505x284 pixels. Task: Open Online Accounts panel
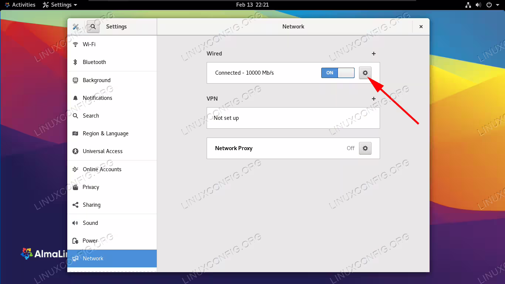[112, 169]
